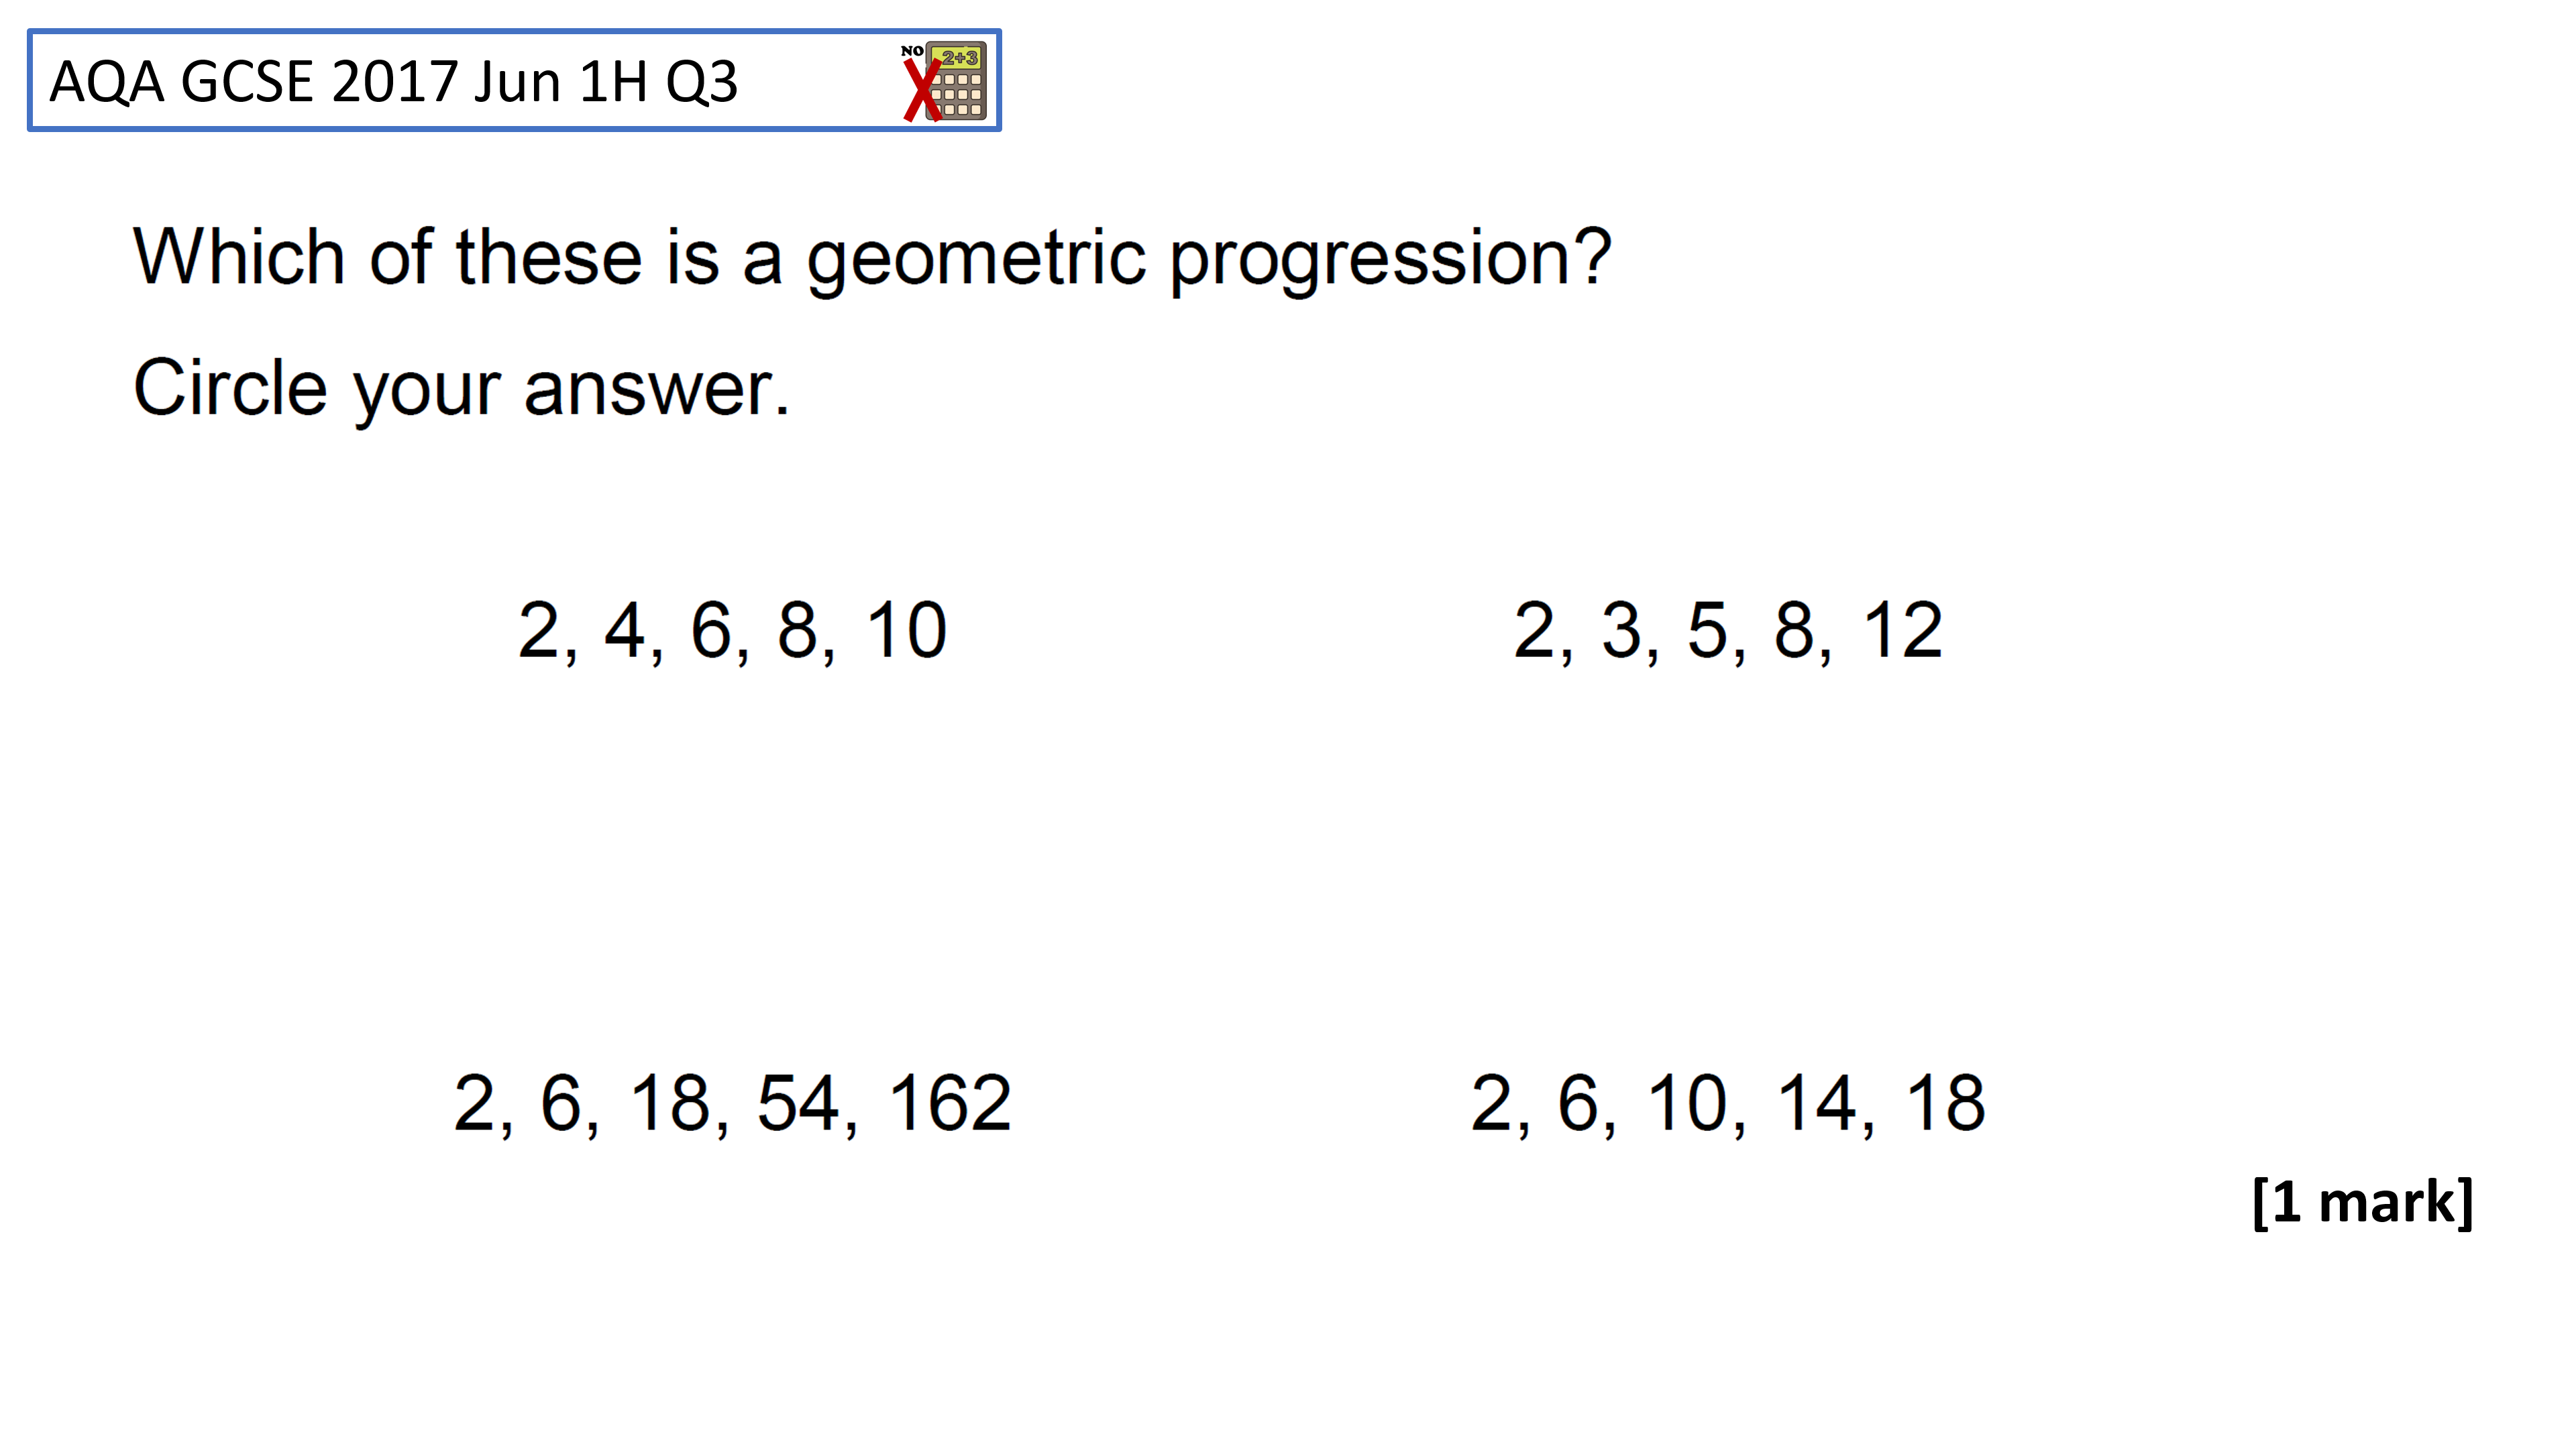Circle the sequence 2, 6, 18, 54, 162
Screen dimensions: 2576x1448
pos(732,1104)
